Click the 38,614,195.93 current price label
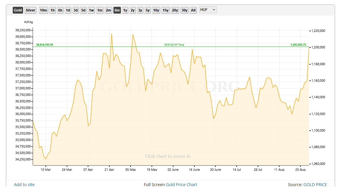 point(44,45)
